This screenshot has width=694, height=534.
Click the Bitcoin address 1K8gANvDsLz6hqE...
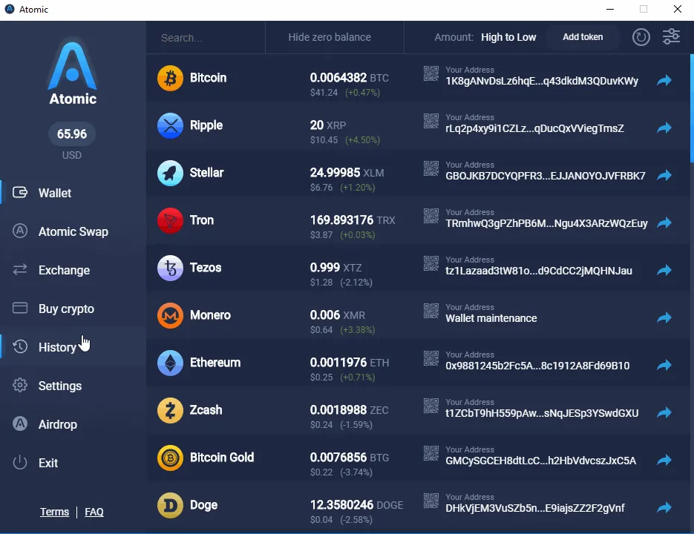click(542, 81)
